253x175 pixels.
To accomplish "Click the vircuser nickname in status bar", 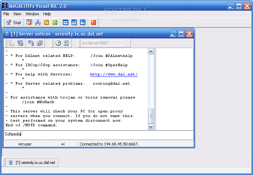I will tap(25, 144).
